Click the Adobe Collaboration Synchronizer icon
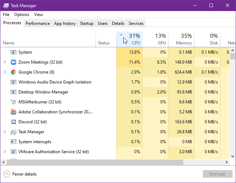 point(14,112)
